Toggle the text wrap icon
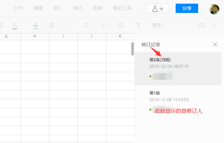This screenshot has height=143, width=224. pyautogui.click(x=121, y=26)
